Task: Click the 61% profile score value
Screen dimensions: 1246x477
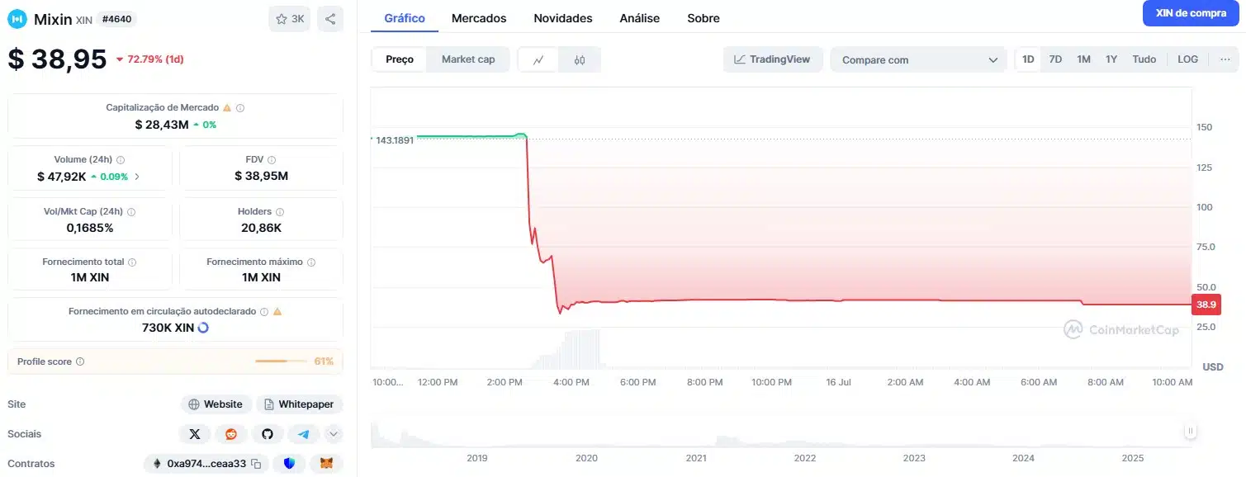Action: click(x=324, y=361)
